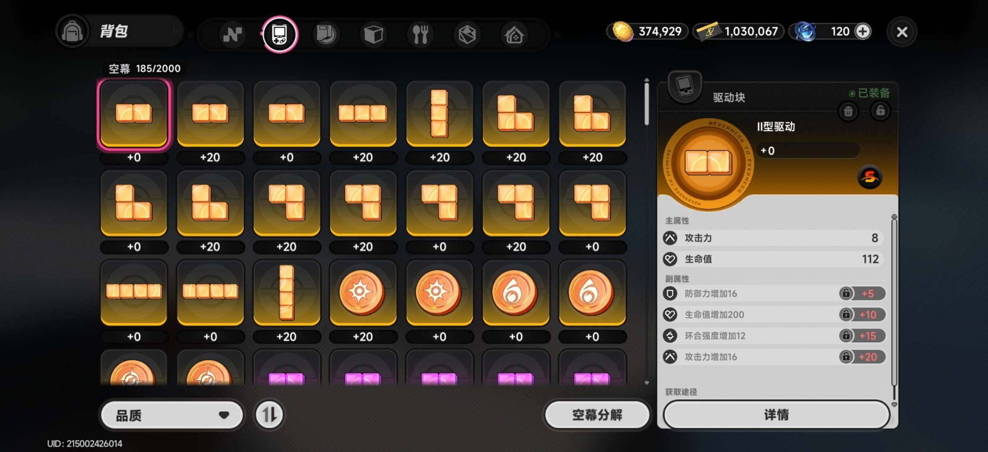Select the house furniture tab icon
The image size is (988, 452).
514,34
